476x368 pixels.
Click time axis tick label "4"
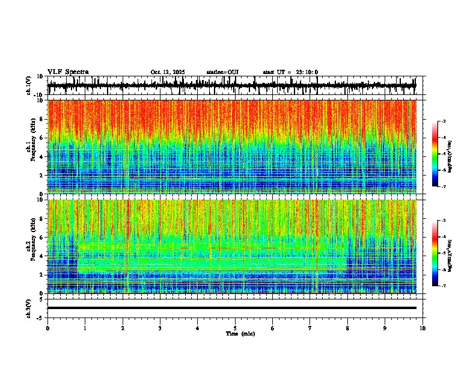[x=198, y=328]
